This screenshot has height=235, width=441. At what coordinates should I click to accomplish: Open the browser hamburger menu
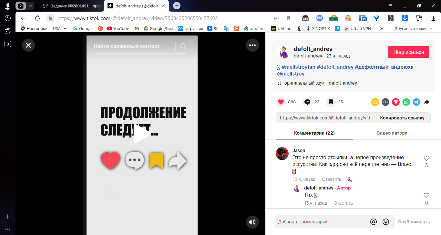391,5
